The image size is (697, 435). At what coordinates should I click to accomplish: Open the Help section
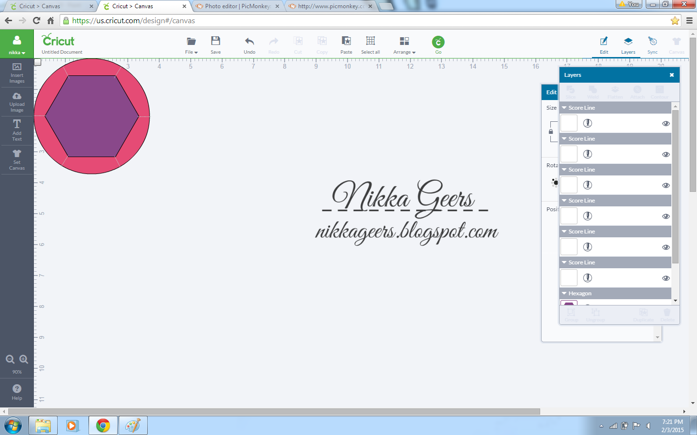click(17, 392)
